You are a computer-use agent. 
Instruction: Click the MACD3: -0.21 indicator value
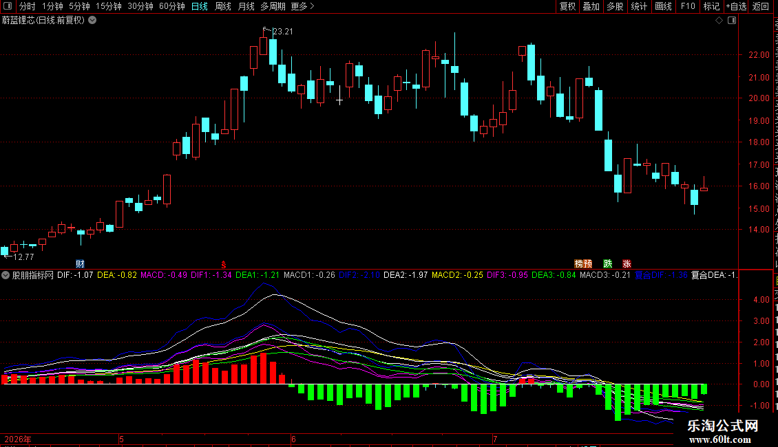pyautogui.click(x=605, y=275)
